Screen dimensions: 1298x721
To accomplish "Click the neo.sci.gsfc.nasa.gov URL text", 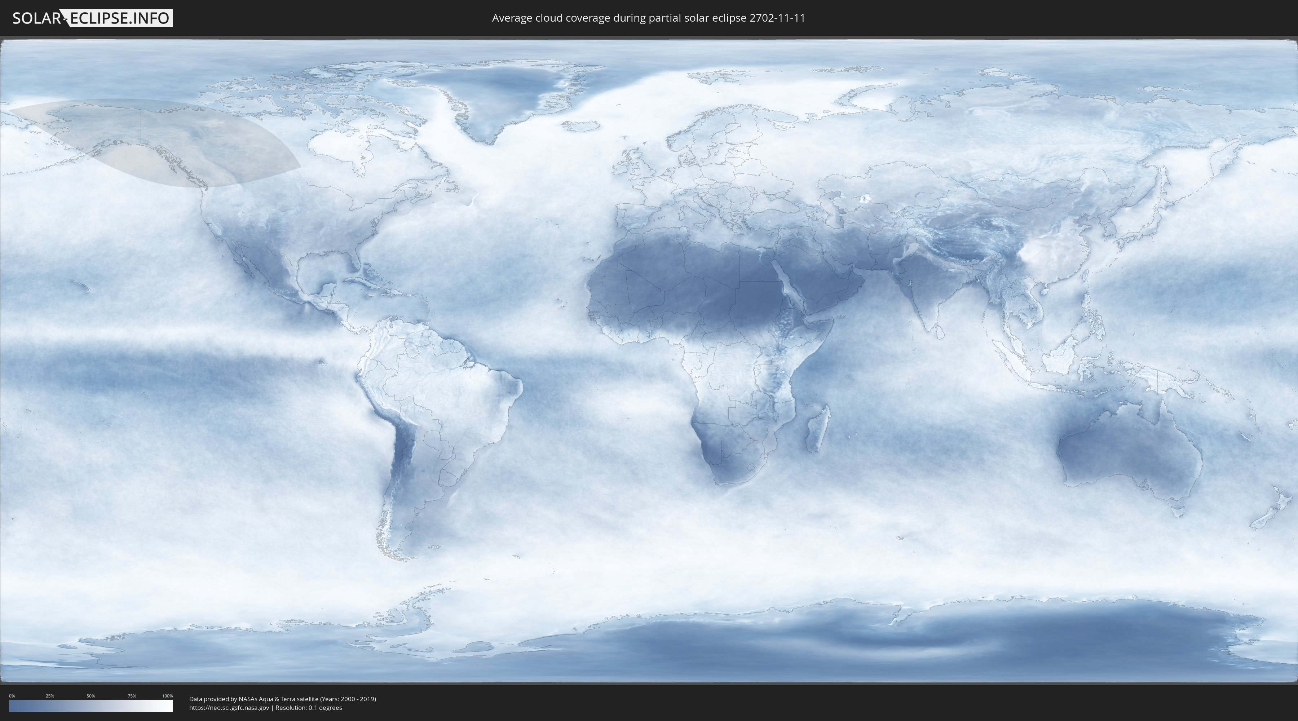I will (229, 708).
